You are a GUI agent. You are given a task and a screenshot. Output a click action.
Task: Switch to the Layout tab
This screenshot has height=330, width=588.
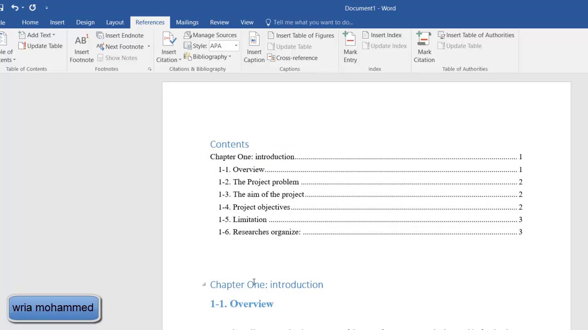[115, 22]
